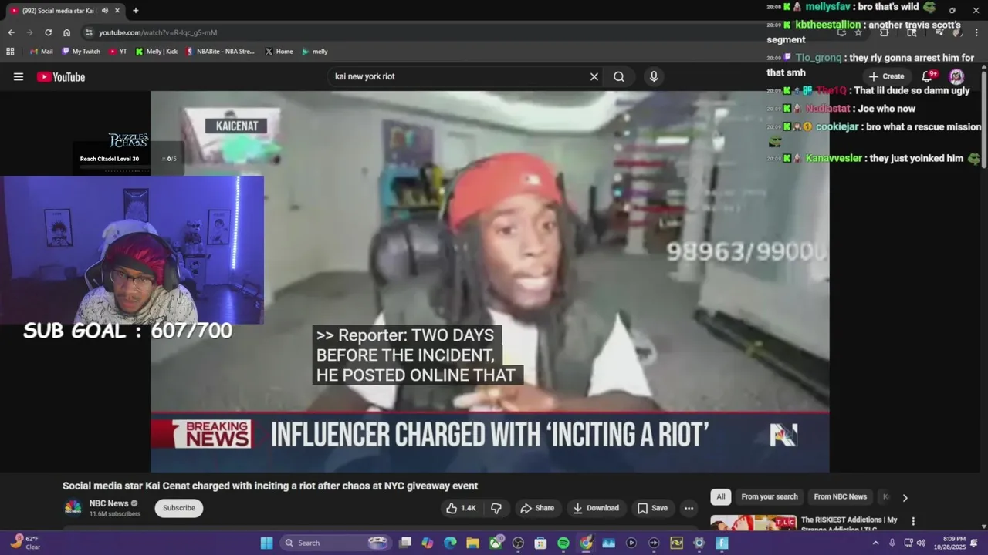Open the YouTube account avatar menu
The width and height of the screenshot is (988, 555).
click(956, 76)
